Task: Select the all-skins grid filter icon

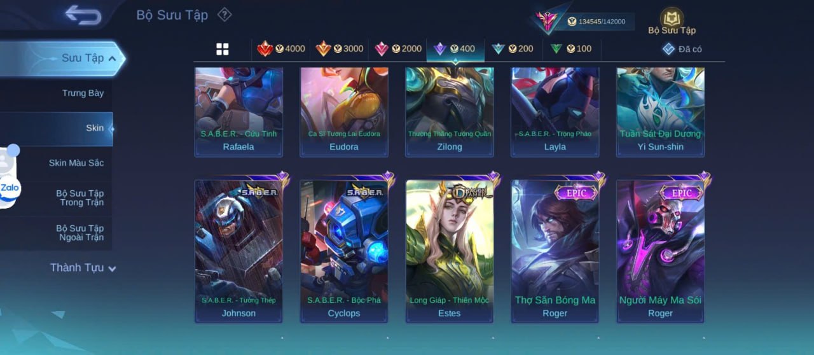Action: [223, 49]
